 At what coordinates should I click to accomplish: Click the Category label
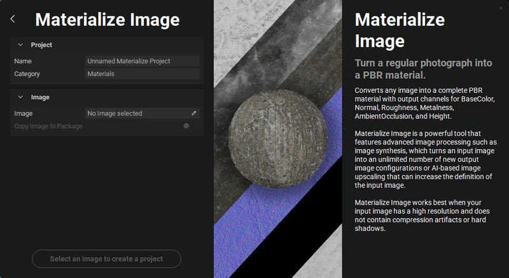click(27, 74)
